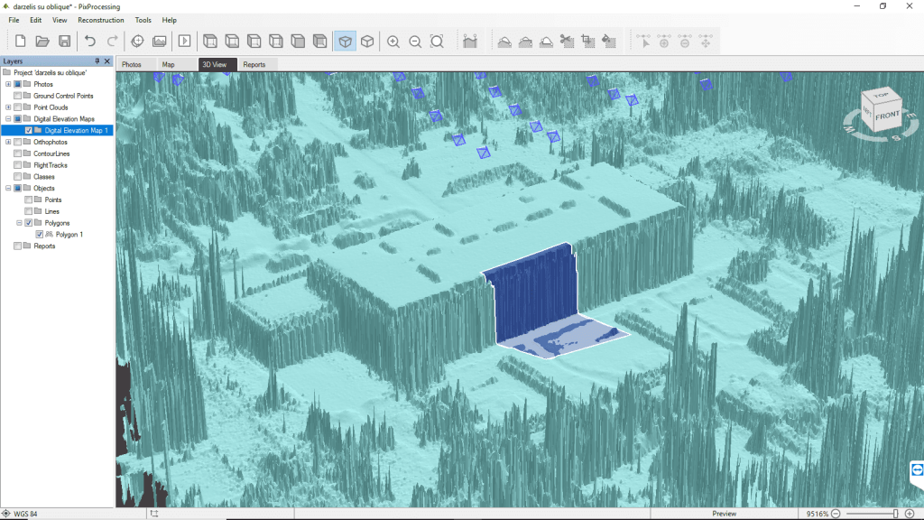Open the elevation profile histogram tool
The image size is (924, 520).
[469, 41]
